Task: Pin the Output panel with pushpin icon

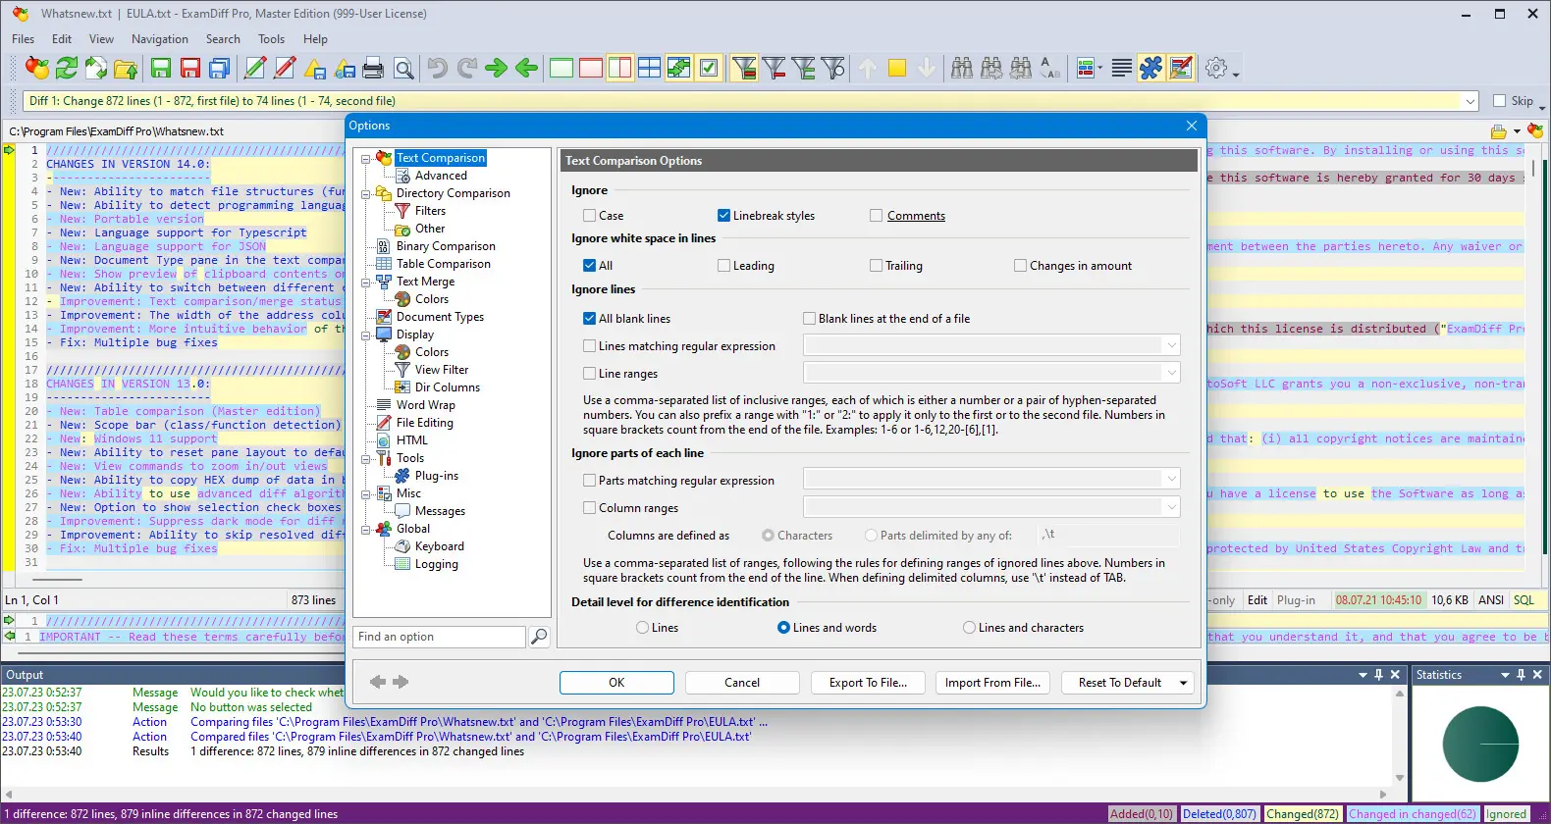Action: point(1378,675)
